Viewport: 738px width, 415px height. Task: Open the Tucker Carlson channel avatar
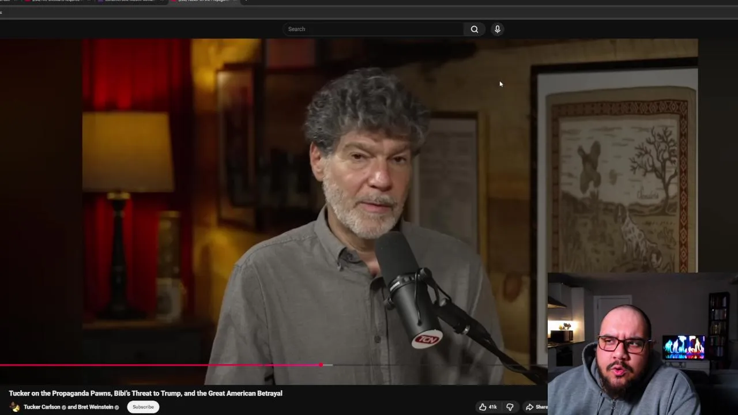(15, 407)
